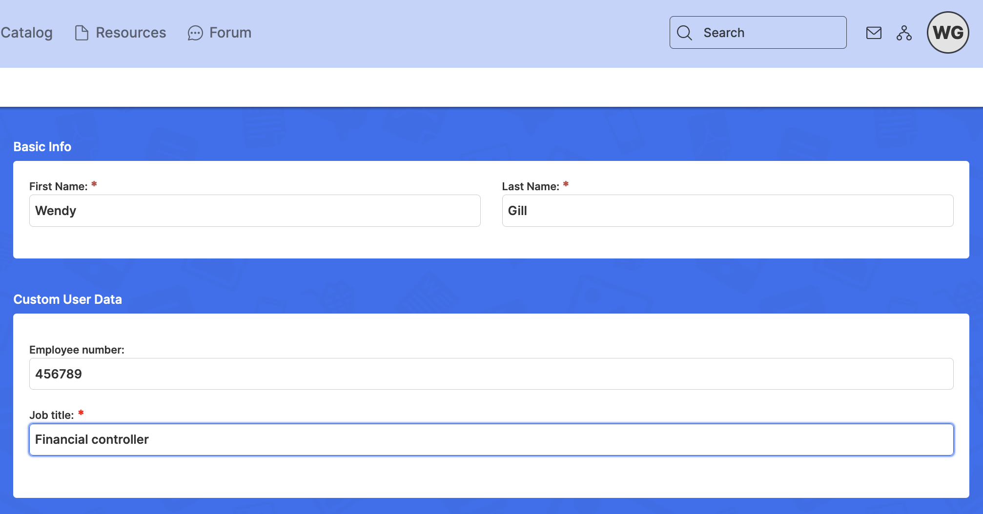Image resolution: width=983 pixels, height=514 pixels.
Task: Open the Forum menu item
Action: point(220,33)
